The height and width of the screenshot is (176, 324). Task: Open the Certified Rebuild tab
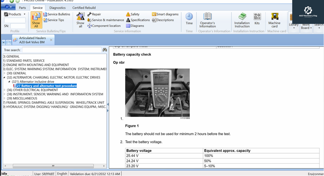(84, 8)
